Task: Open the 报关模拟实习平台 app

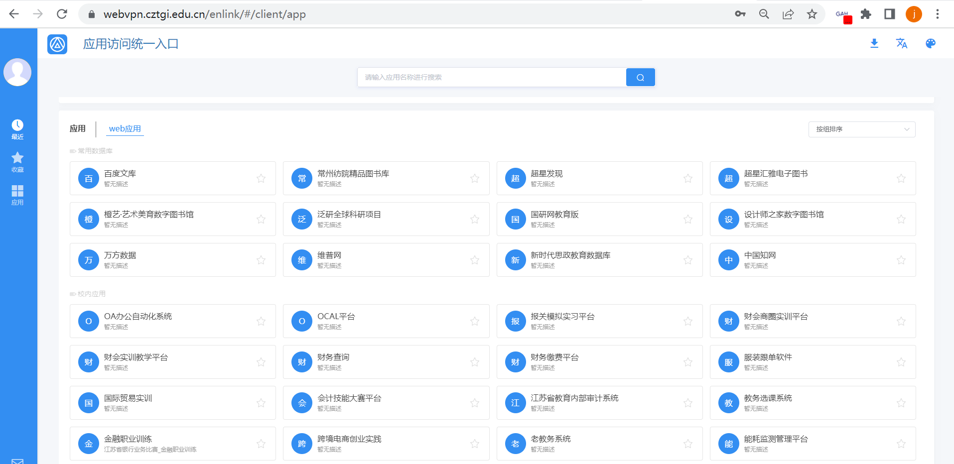Action: point(599,321)
